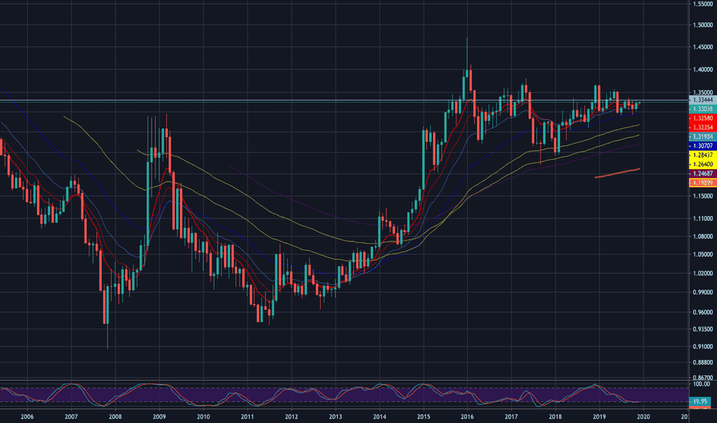The image size is (717, 423).
Task: Click the purple 1.24687 price label
Action: tap(702, 174)
